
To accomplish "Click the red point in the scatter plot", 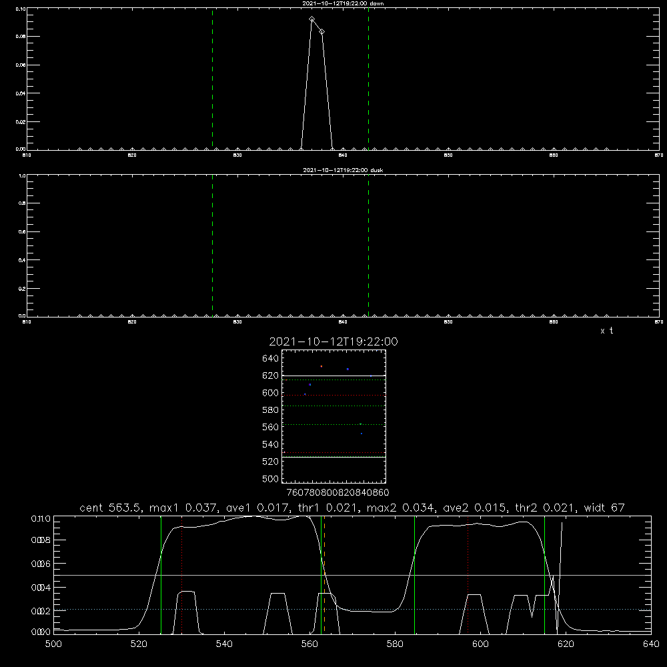I will [x=321, y=366].
